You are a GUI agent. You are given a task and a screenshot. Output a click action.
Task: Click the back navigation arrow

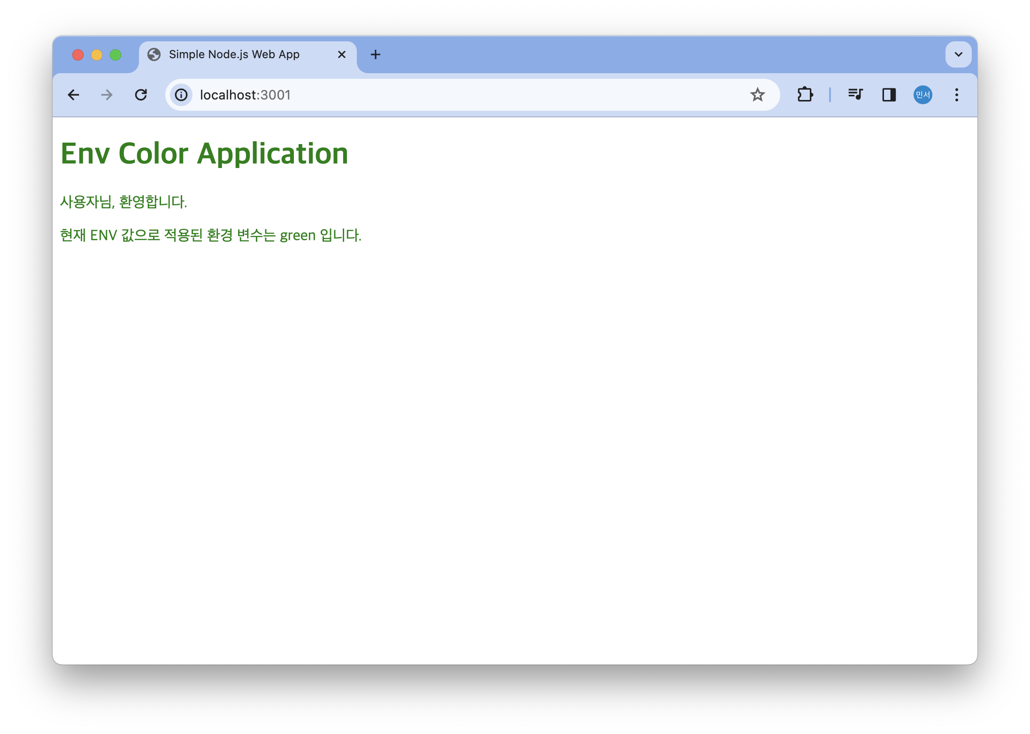pyautogui.click(x=73, y=95)
